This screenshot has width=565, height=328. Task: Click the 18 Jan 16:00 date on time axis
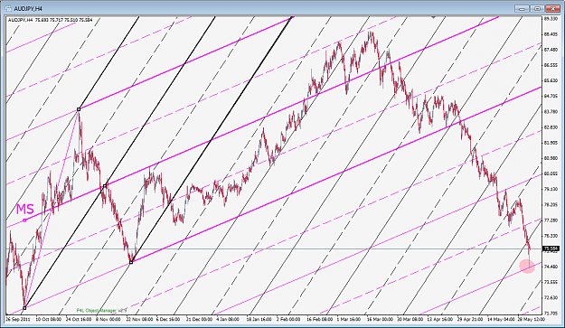(x=259, y=319)
